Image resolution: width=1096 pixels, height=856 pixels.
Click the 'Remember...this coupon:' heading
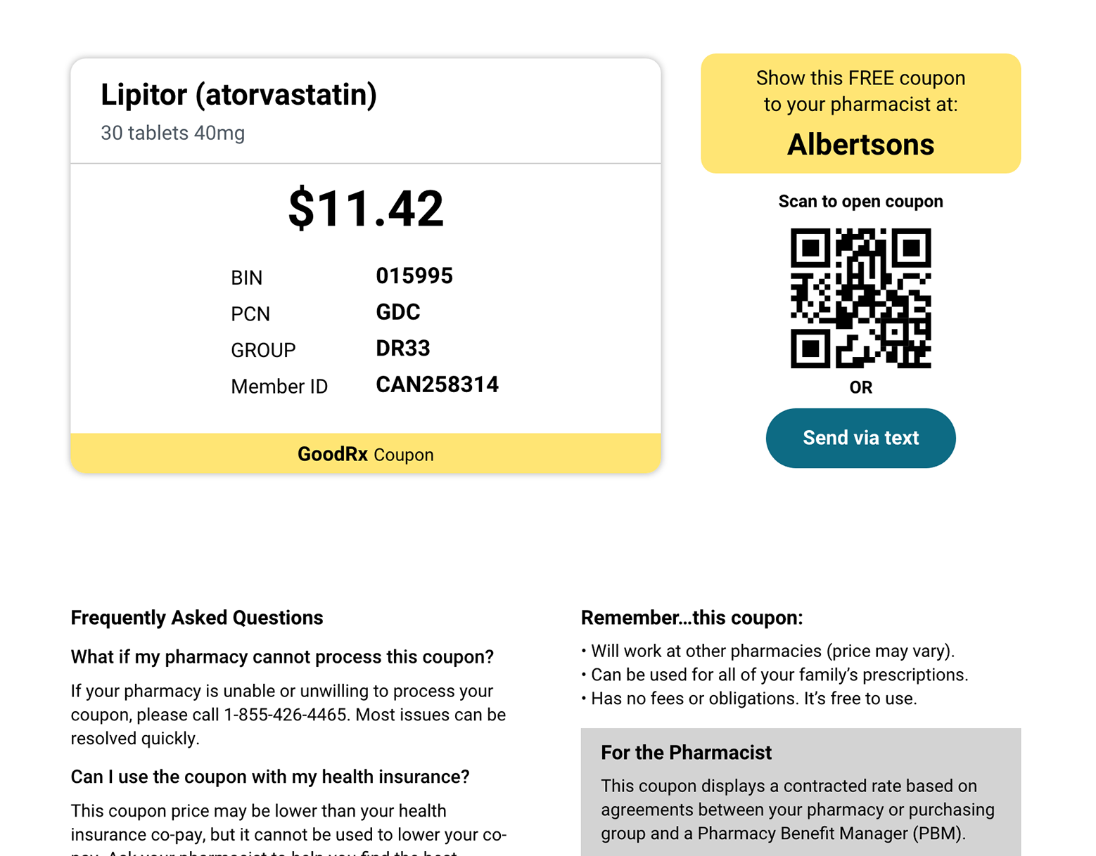tap(692, 618)
